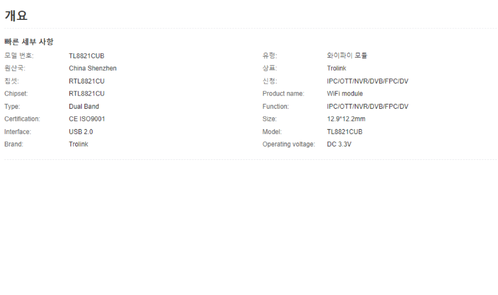498x295 pixels.
Task: Click the 'Chipset:' label
Action: pyautogui.click(x=16, y=94)
